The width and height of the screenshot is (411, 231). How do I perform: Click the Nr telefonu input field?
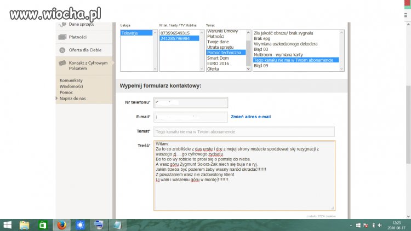click(191, 102)
